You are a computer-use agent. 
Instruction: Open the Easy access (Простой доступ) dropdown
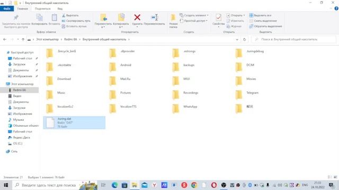coord(193,21)
